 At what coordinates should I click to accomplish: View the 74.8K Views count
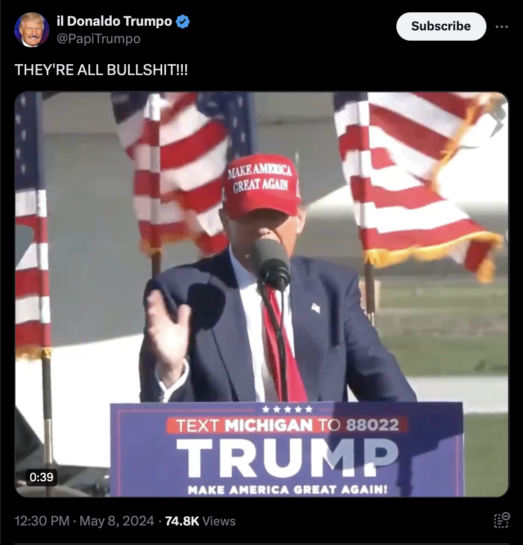point(200,521)
